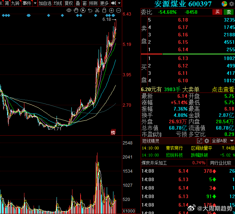Image resolution: width=235 pixels, height=214 pixels.
Task: Open the colorful pie chart icon
Action: pyautogui.click(x=224, y=4)
